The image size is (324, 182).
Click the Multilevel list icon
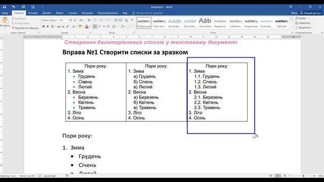[x=108, y=20]
